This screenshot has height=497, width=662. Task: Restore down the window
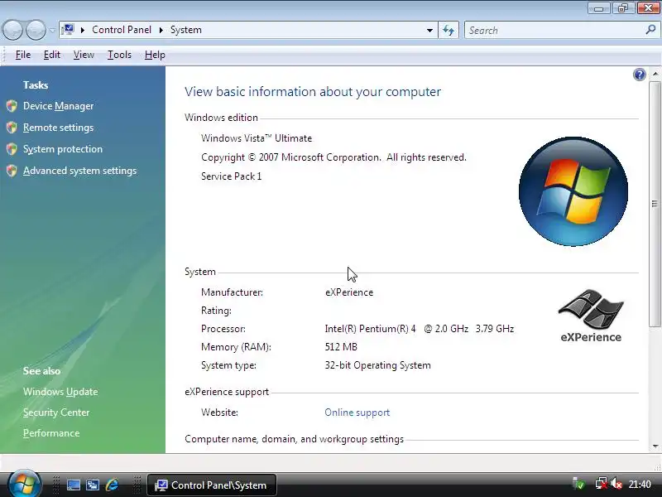click(x=623, y=7)
